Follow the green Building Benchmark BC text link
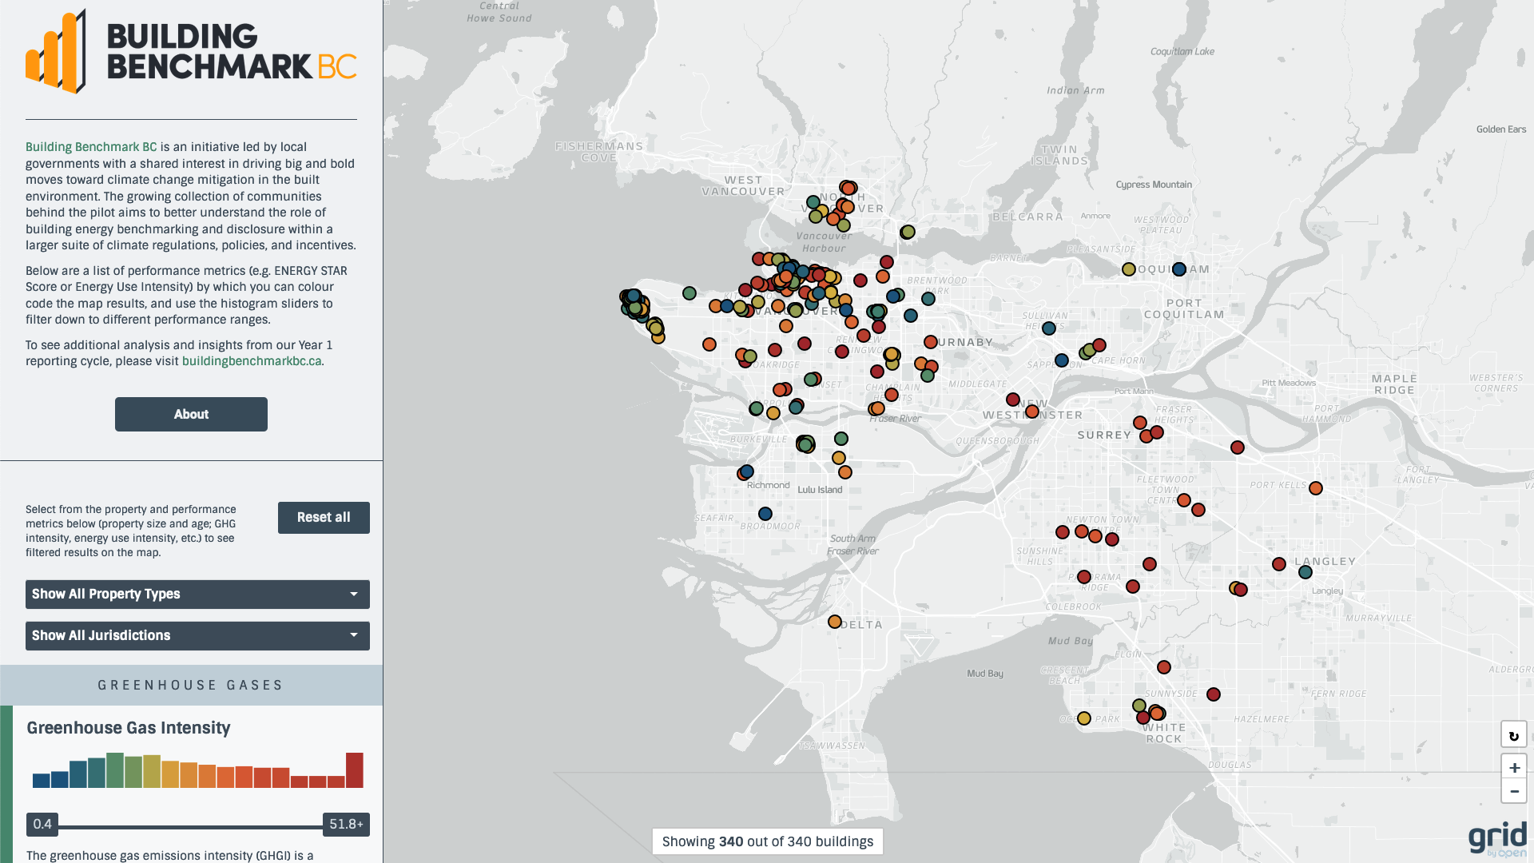The height and width of the screenshot is (863, 1534). tap(91, 147)
